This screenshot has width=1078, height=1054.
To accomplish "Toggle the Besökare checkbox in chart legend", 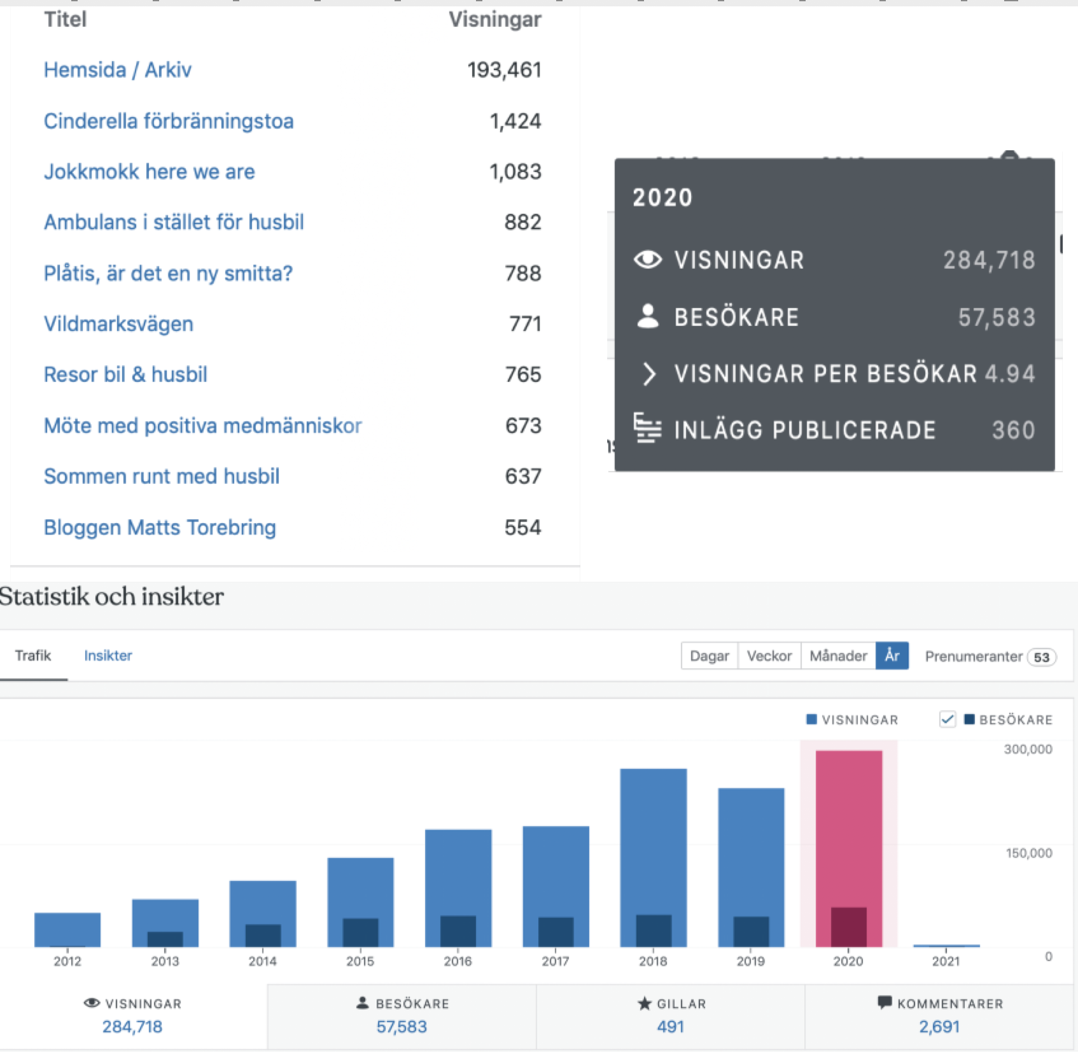I will pyautogui.click(x=947, y=720).
